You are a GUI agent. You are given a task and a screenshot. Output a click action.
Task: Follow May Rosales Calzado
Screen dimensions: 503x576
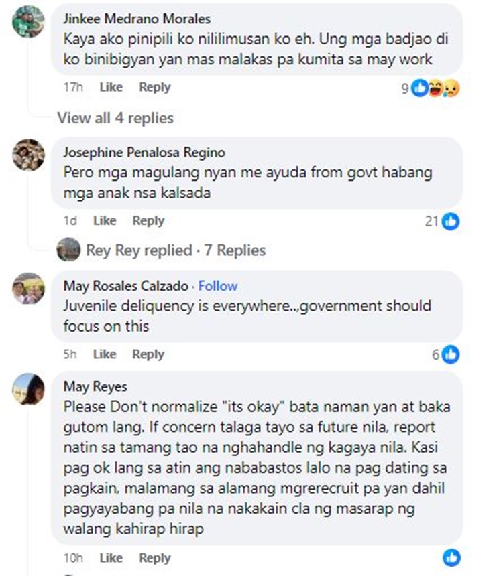[218, 286]
